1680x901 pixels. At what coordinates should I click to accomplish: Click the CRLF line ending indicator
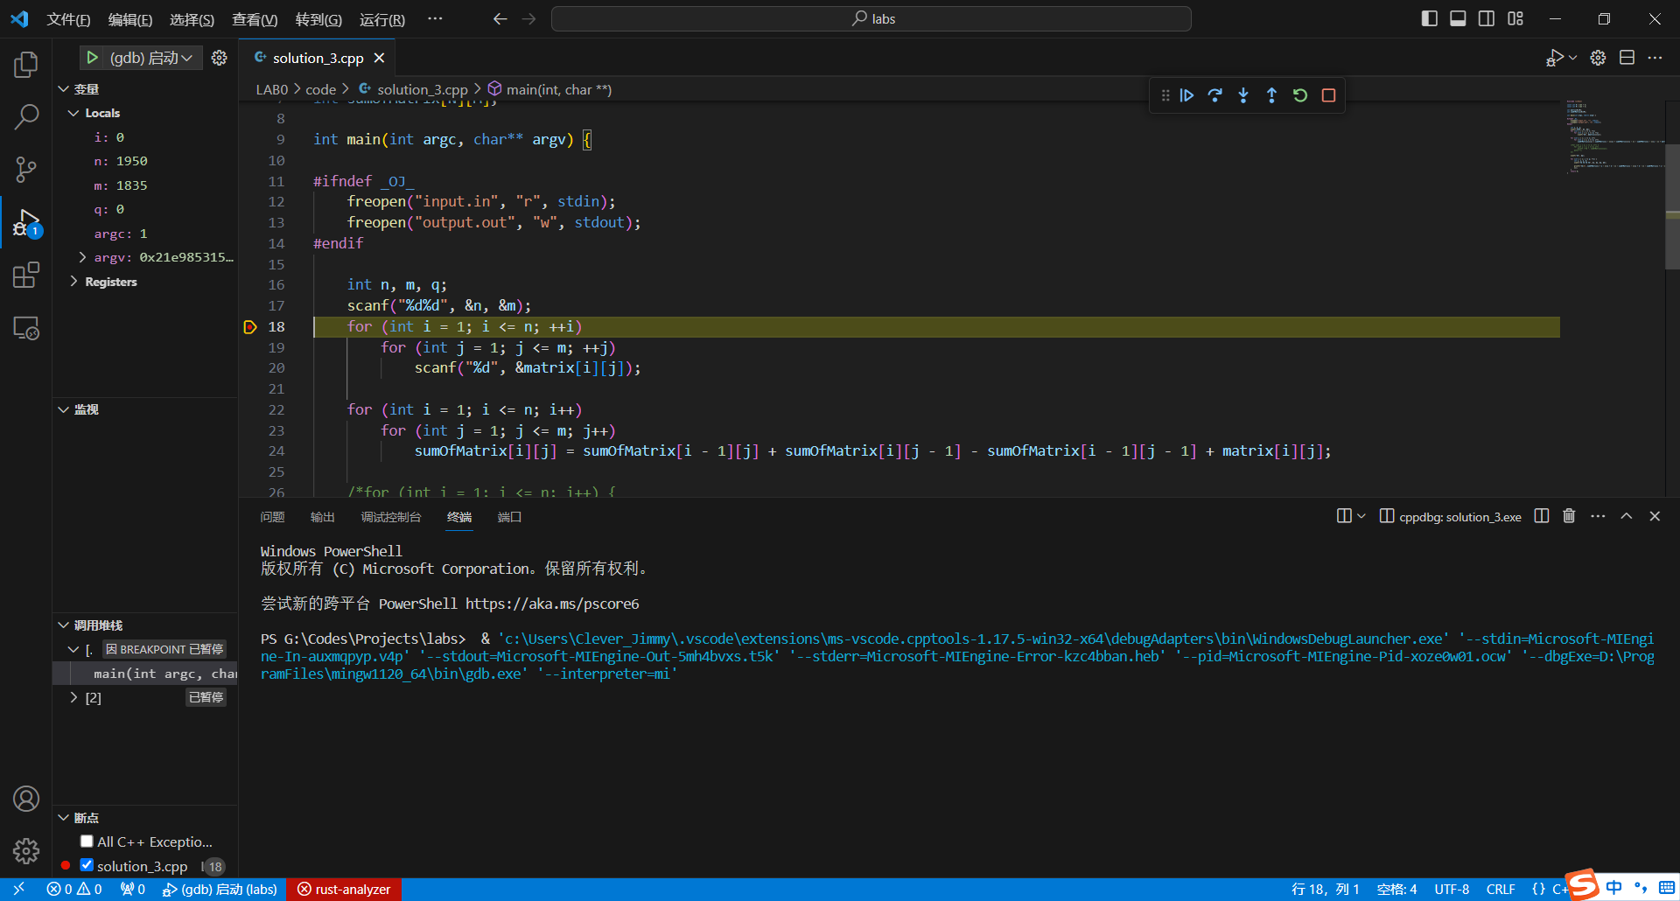pyautogui.click(x=1500, y=889)
